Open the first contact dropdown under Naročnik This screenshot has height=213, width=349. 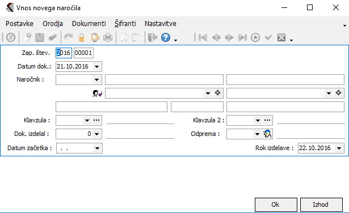pyautogui.click(x=208, y=93)
